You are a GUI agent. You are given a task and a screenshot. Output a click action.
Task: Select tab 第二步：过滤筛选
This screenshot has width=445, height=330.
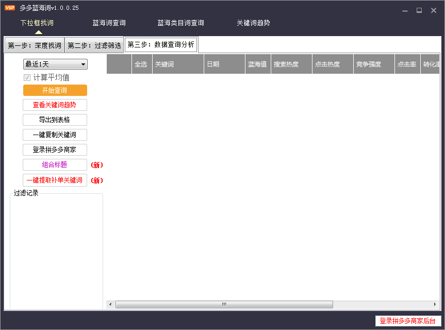tap(94, 45)
